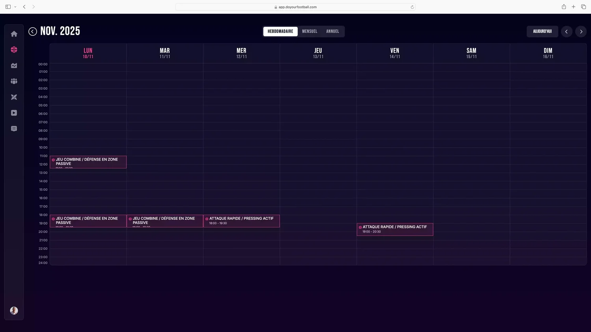Click the 00:00 time label
Screen dimensions: 591x332
coord(43,64)
